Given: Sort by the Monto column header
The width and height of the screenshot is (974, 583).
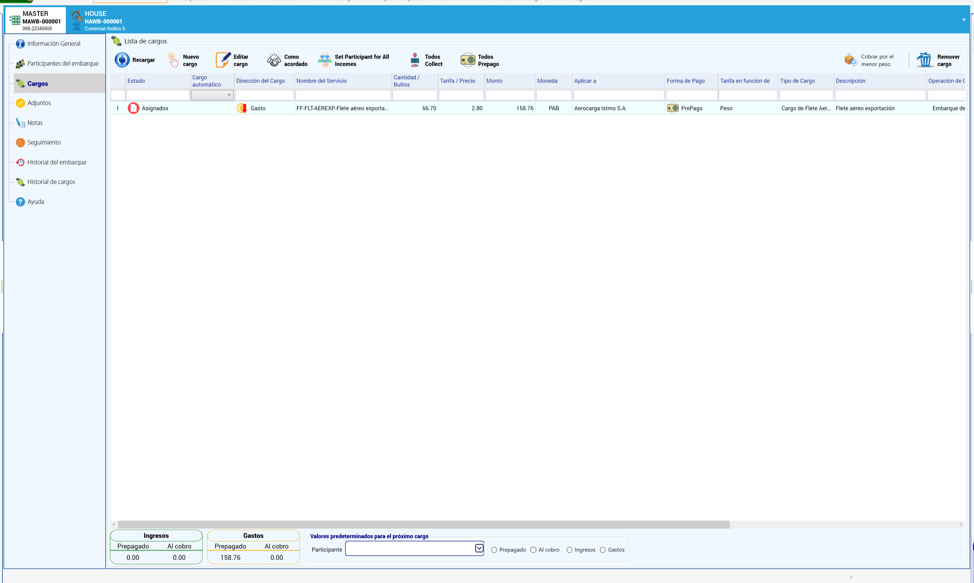Looking at the screenshot, I should (510, 81).
